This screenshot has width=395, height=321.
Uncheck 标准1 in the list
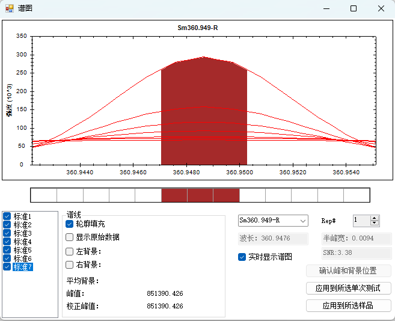click(7, 216)
